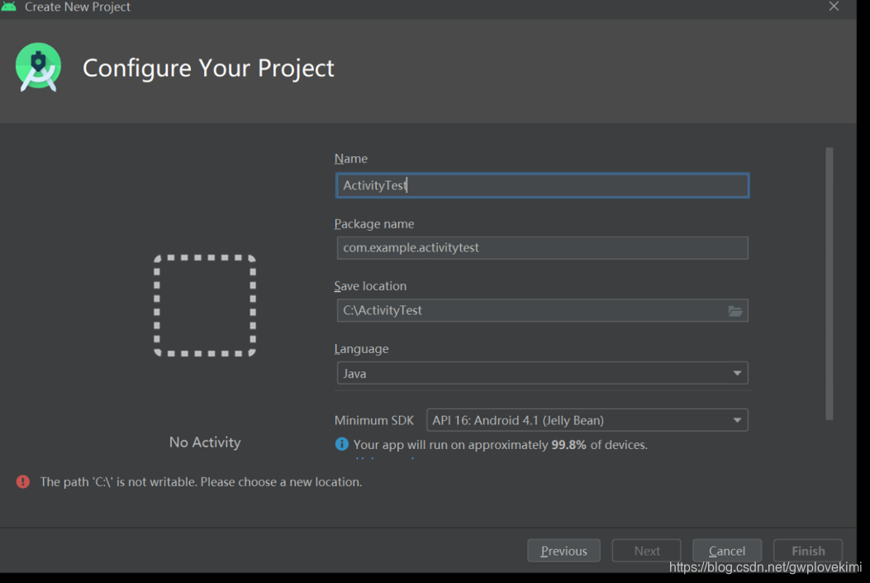Click the 'Name' field label

click(350, 159)
